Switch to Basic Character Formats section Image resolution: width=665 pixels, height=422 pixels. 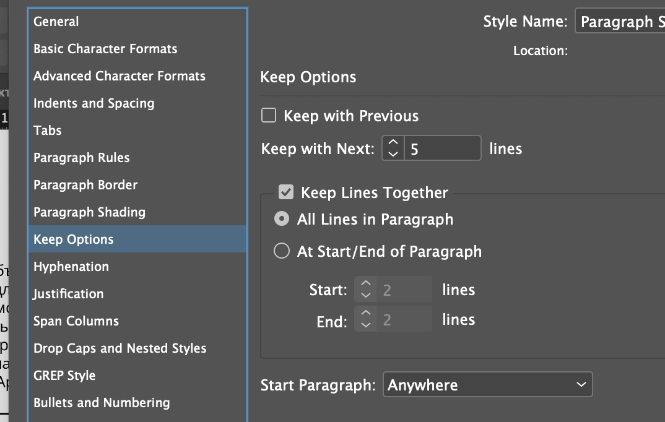point(105,49)
